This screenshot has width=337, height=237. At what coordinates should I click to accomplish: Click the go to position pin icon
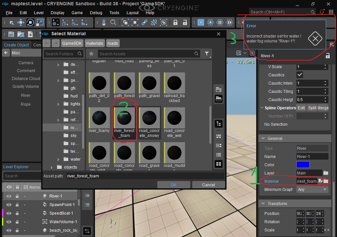click(104, 22)
